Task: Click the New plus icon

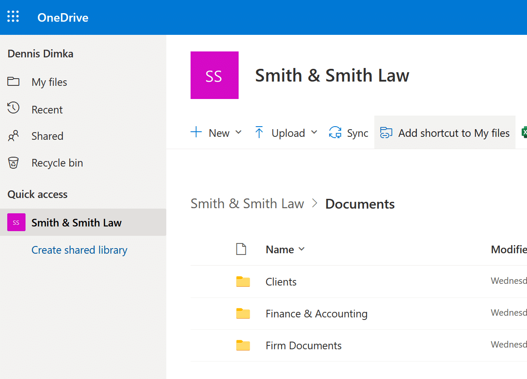Action: coord(196,132)
